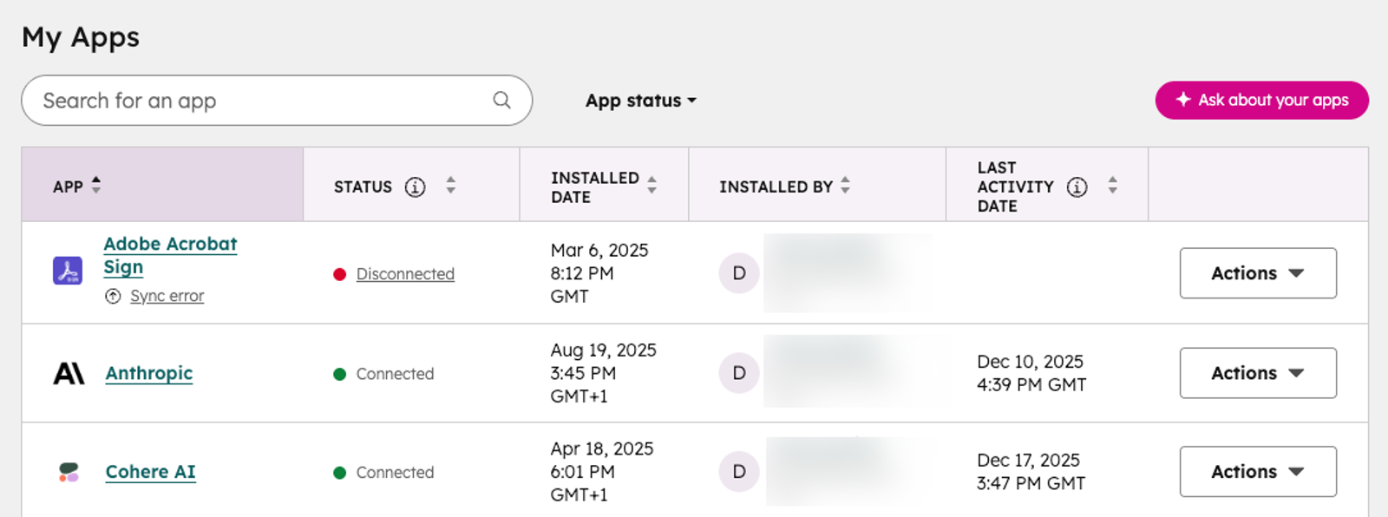The image size is (1388, 517).
Task: Open the App status filter dropdown
Action: pyautogui.click(x=641, y=101)
